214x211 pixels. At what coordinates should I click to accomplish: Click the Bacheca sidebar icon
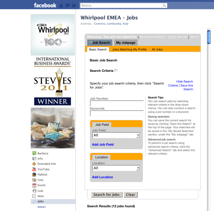click(34, 153)
